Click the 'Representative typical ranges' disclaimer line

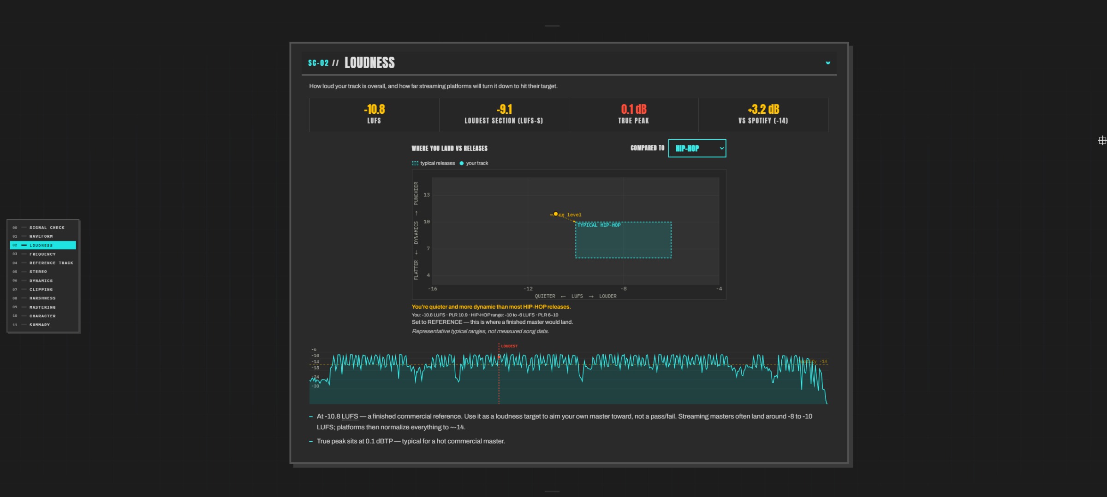(480, 331)
